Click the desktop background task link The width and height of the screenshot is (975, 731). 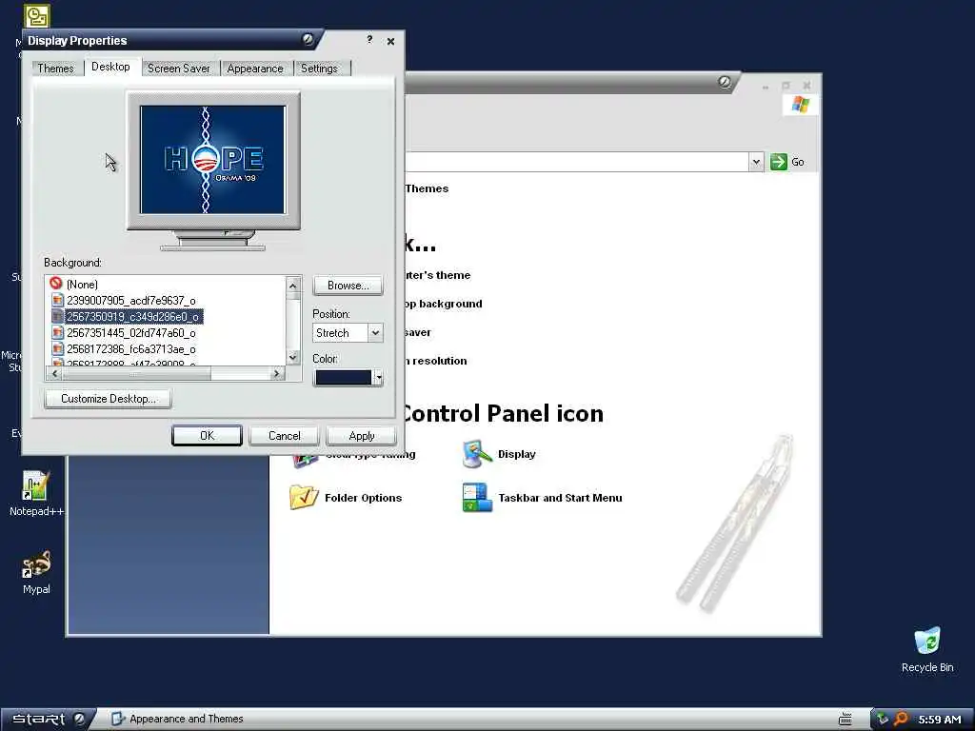pos(443,304)
